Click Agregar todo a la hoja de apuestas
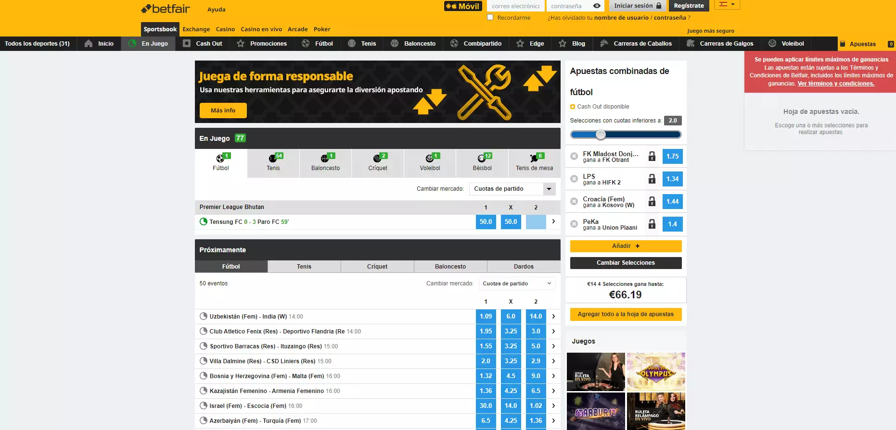 coord(626,314)
